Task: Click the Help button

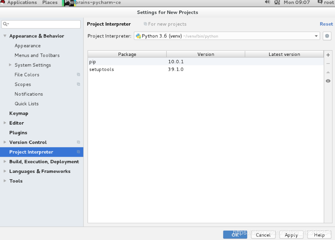Action: coord(319,235)
